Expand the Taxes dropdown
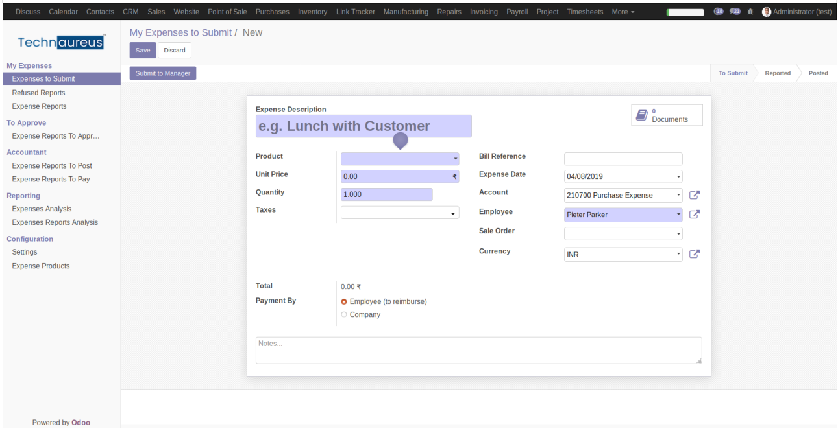 453,213
